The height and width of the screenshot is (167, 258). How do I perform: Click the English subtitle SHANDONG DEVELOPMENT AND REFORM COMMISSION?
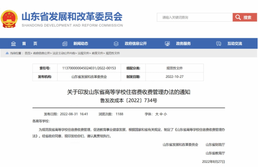pos(72,25)
